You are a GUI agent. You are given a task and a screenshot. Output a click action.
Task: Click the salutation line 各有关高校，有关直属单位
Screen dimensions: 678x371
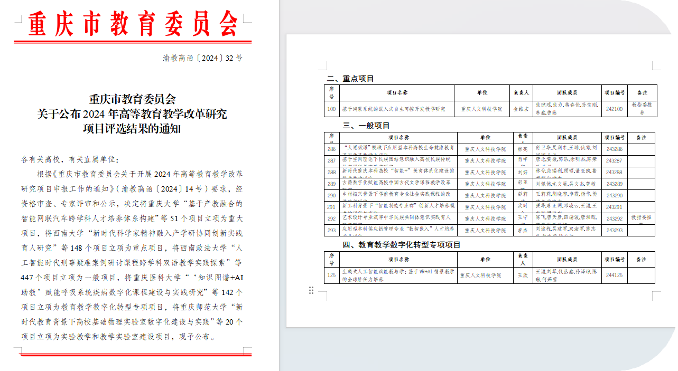70,159
